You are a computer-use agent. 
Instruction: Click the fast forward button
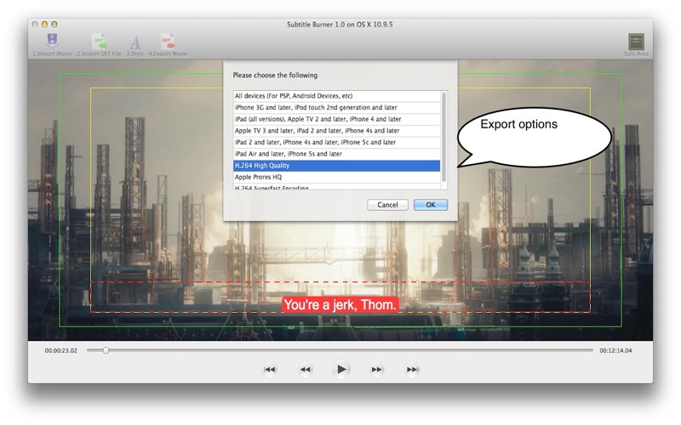(x=376, y=370)
